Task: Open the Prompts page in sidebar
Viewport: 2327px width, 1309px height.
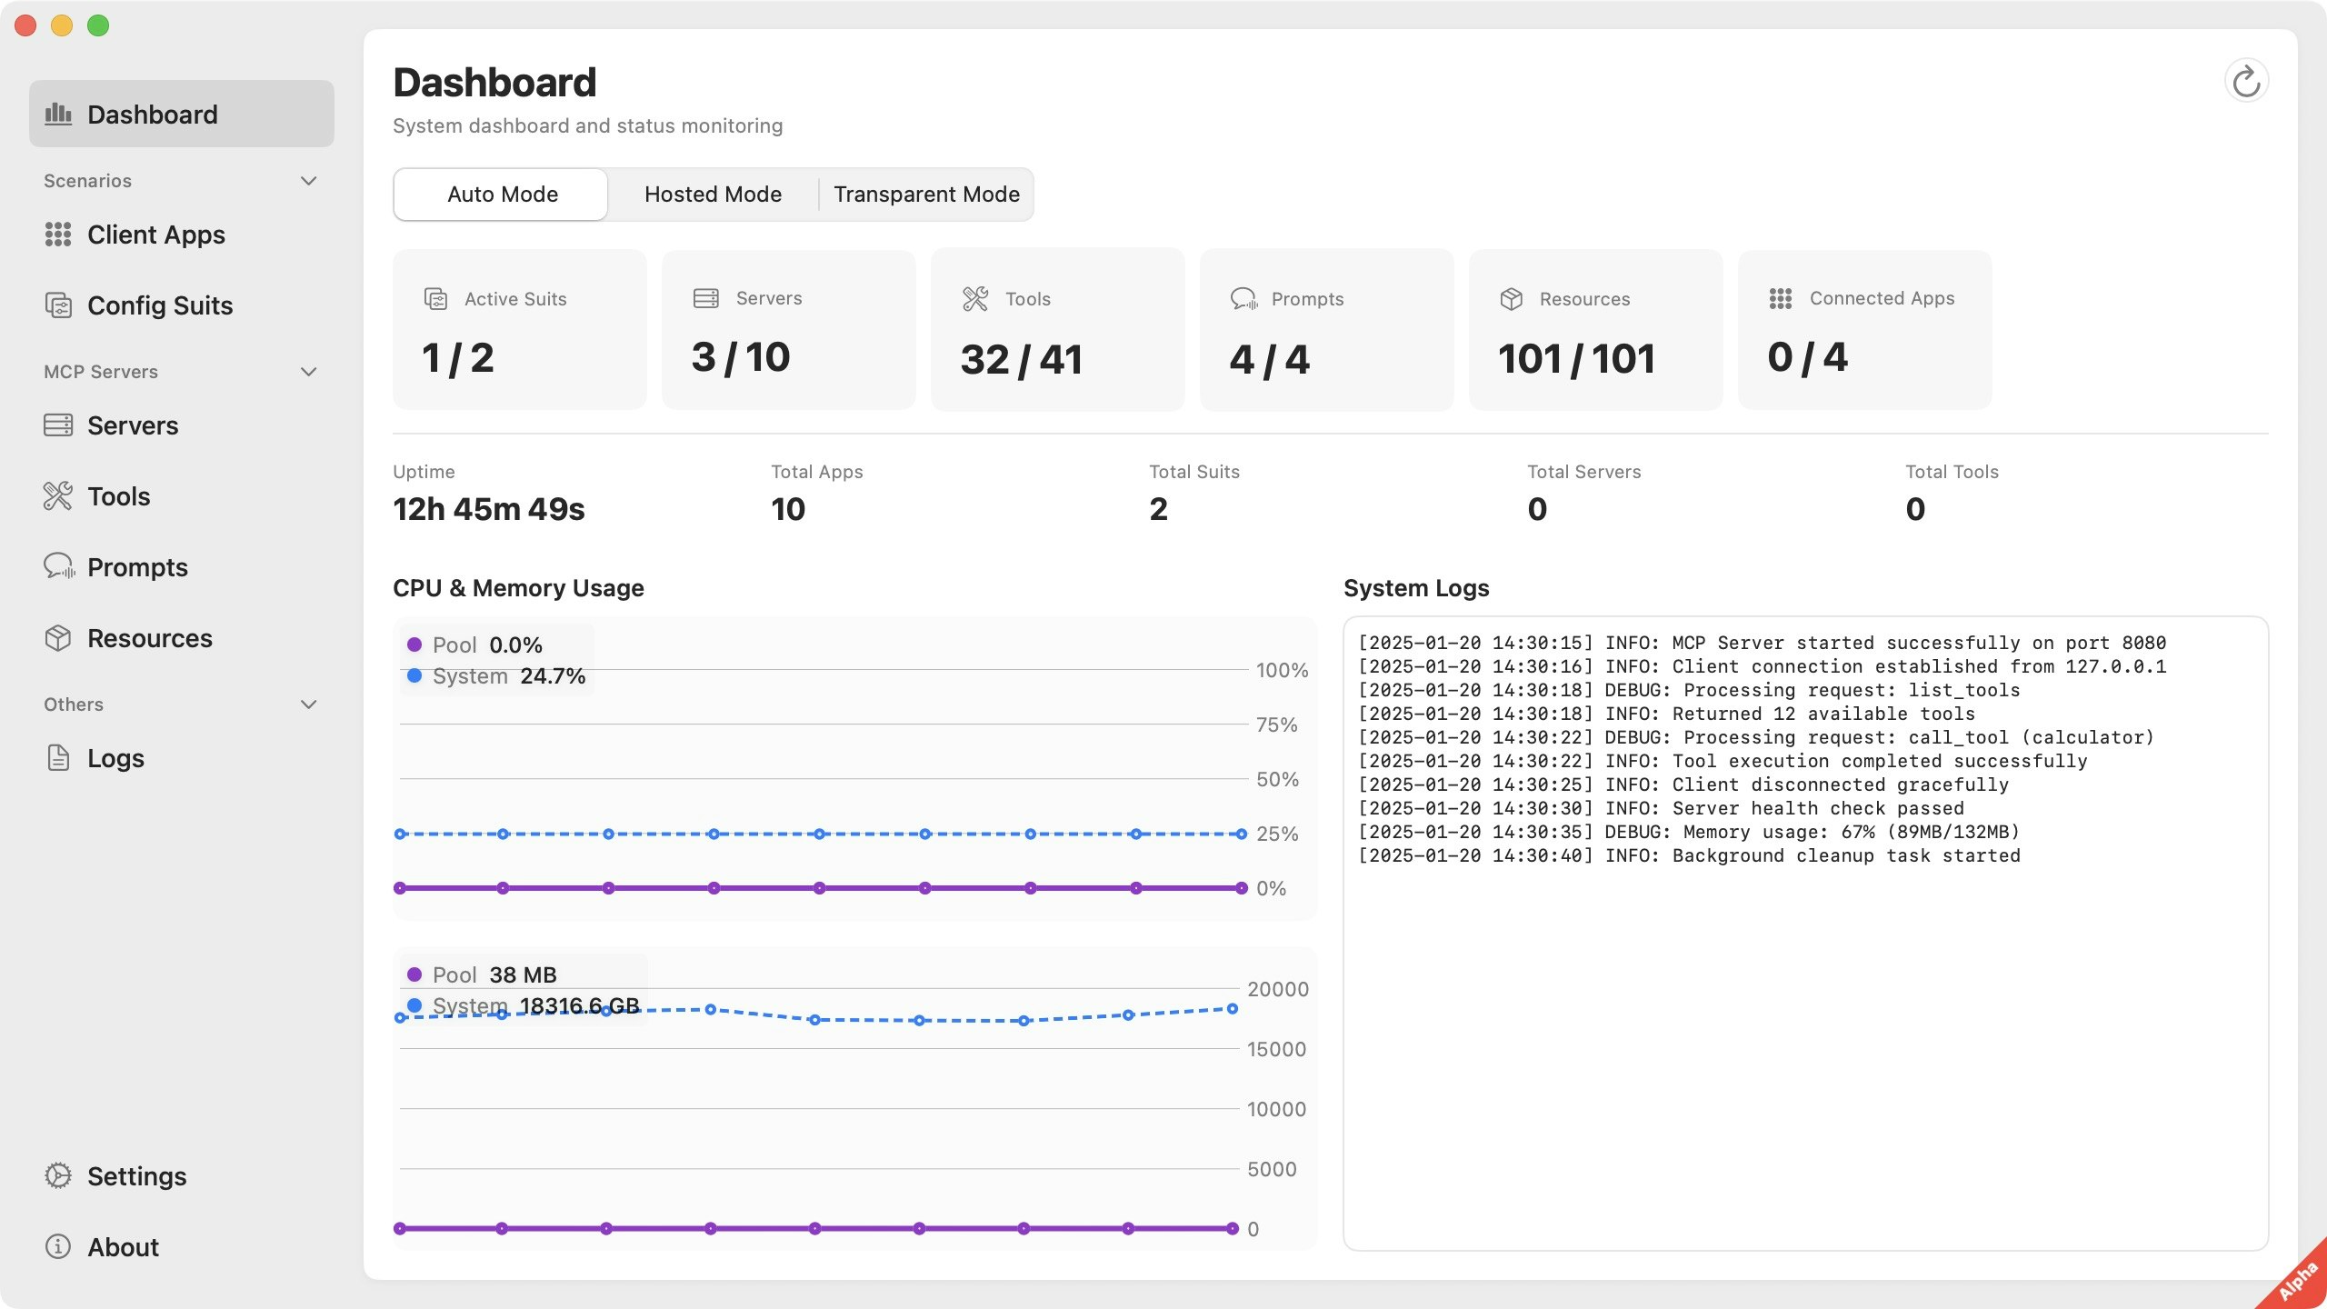Action: pos(182,566)
